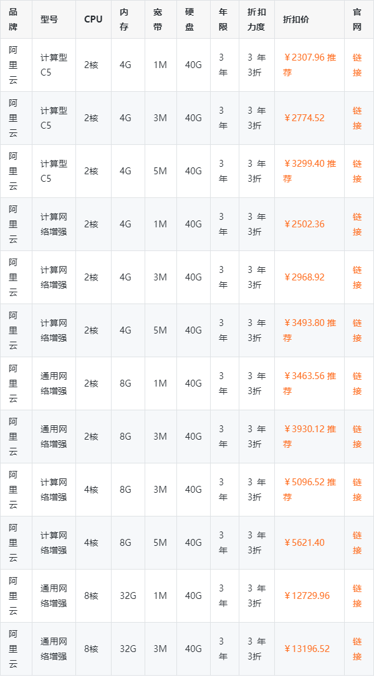374x677 pixels.
Task: Open the 链接 link for ¥3299.40 plan
Action: 357,171
